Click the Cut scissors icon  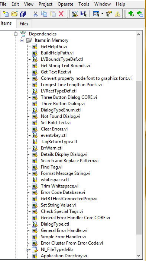point(35,14)
